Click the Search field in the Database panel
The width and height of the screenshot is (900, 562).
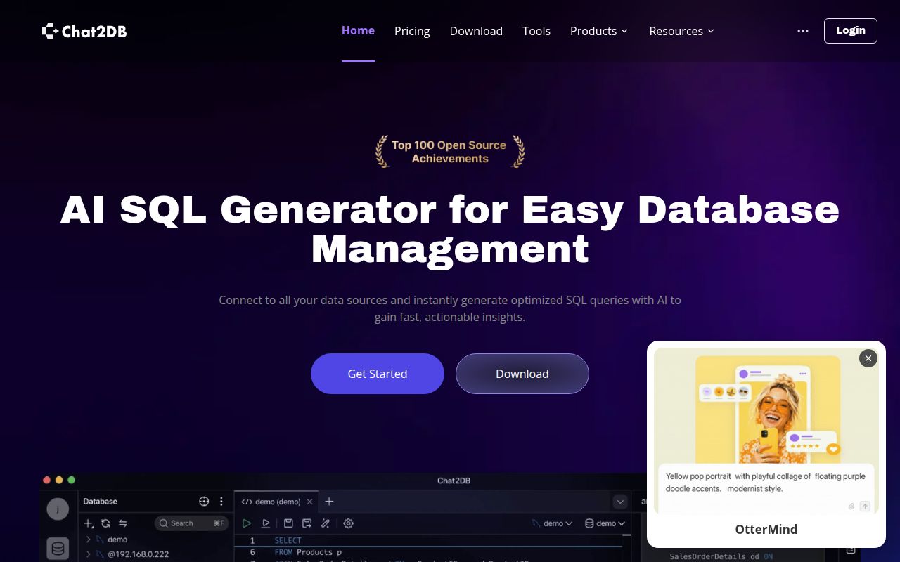tap(191, 523)
